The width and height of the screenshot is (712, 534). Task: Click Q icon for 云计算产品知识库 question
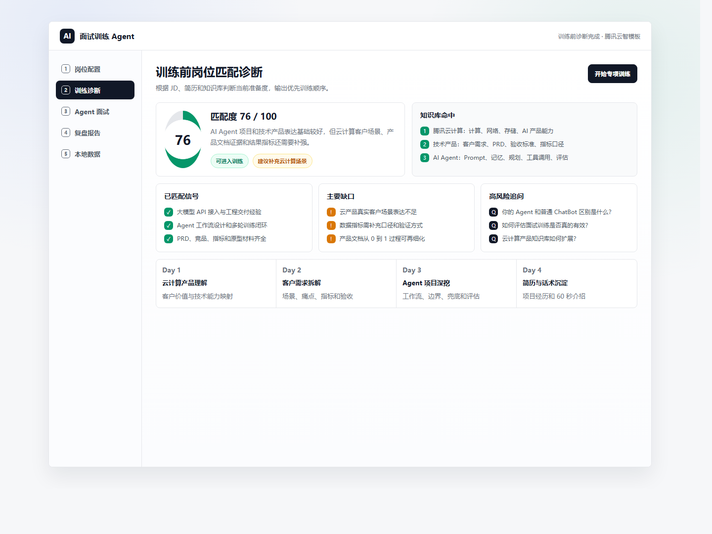[493, 239]
